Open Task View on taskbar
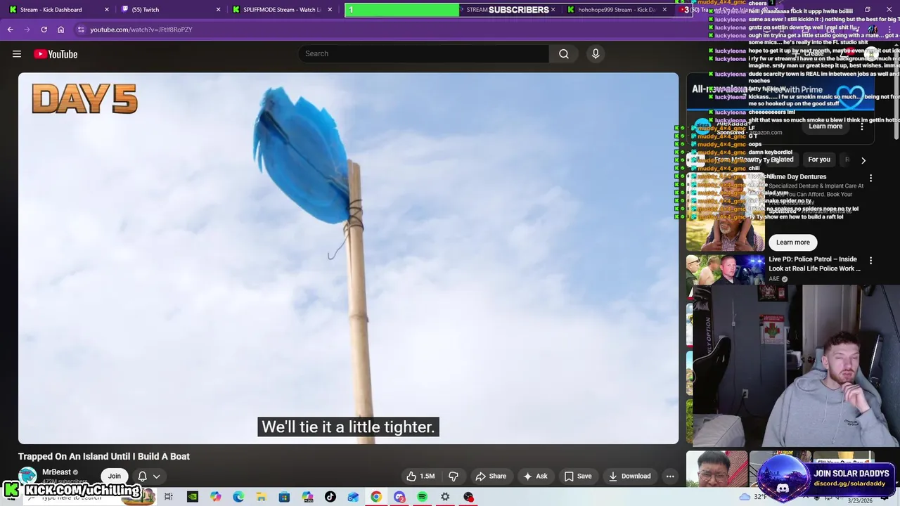The image size is (900, 506). (169, 497)
